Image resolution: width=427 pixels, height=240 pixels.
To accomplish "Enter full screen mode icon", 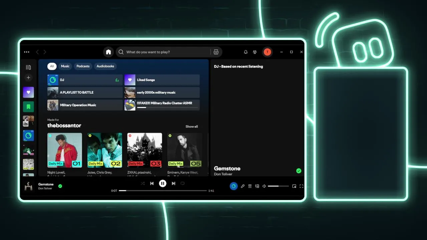I will pyautogui.click(x=302, y=186).
